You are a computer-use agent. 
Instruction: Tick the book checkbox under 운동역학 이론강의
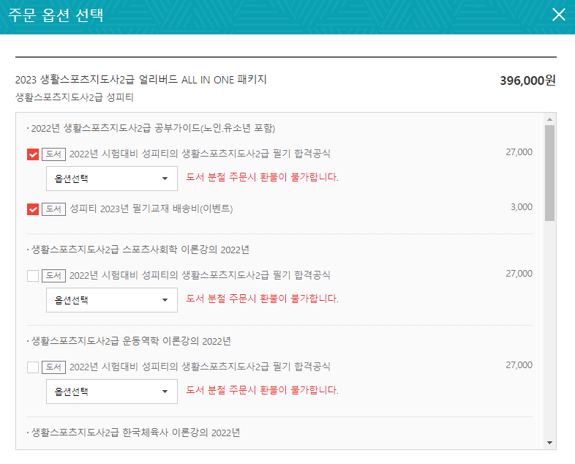coord(33,367)
